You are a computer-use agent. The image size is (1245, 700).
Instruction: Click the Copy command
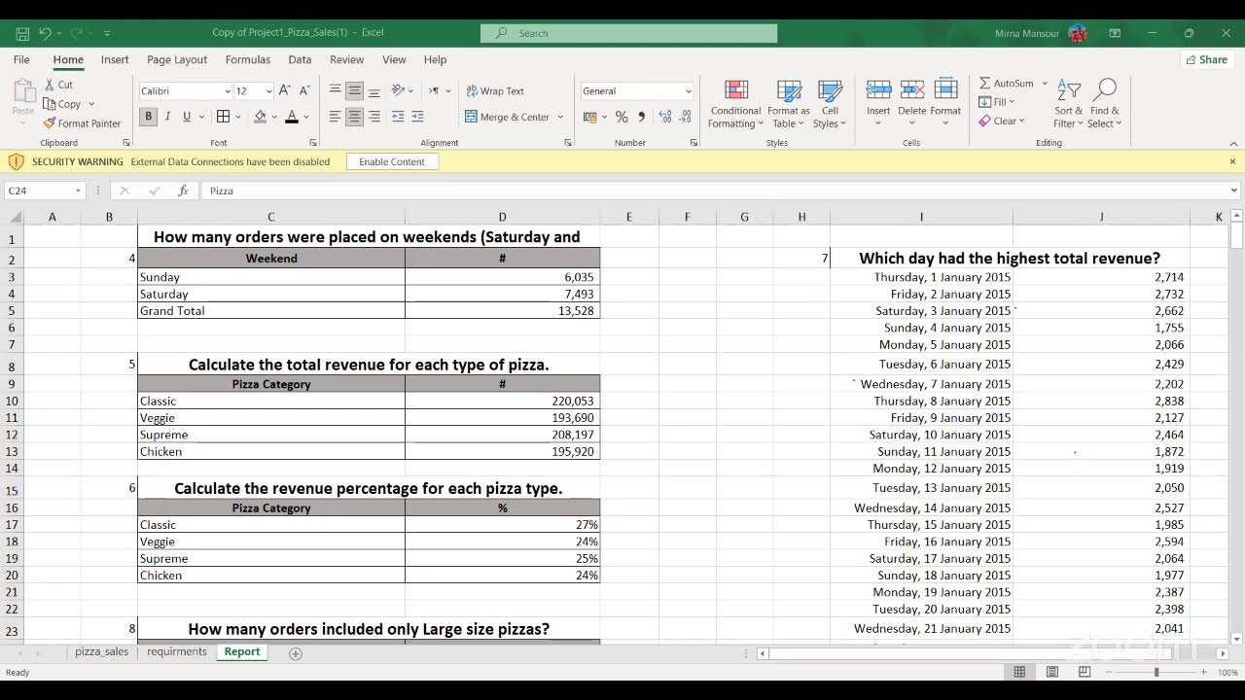62,104
